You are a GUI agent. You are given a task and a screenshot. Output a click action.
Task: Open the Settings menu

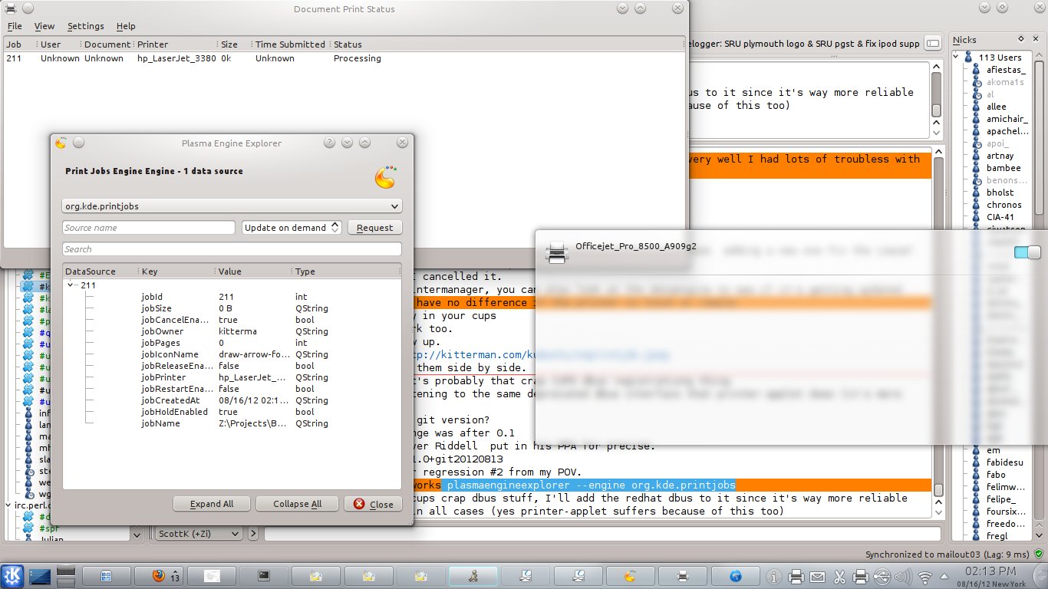(85, 26)
